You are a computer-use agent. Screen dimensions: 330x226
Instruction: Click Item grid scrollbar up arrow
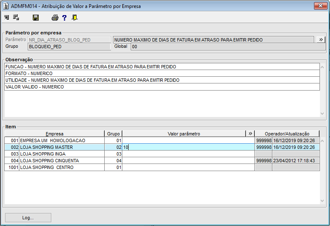coord(322,141)
